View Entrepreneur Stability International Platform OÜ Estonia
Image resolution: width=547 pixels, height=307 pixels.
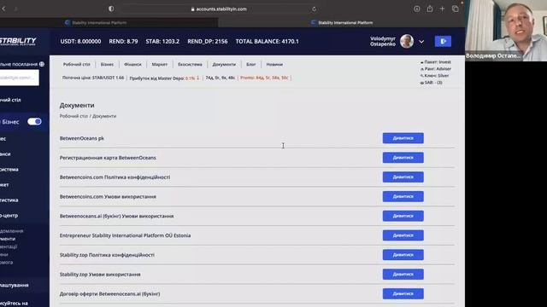(x=403, y=235)
